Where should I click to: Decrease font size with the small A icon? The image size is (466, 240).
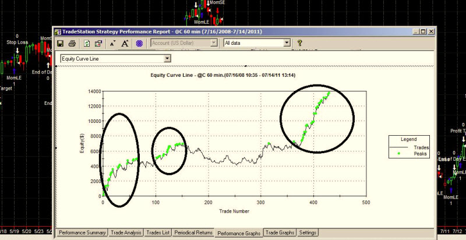tap(112, 44)
